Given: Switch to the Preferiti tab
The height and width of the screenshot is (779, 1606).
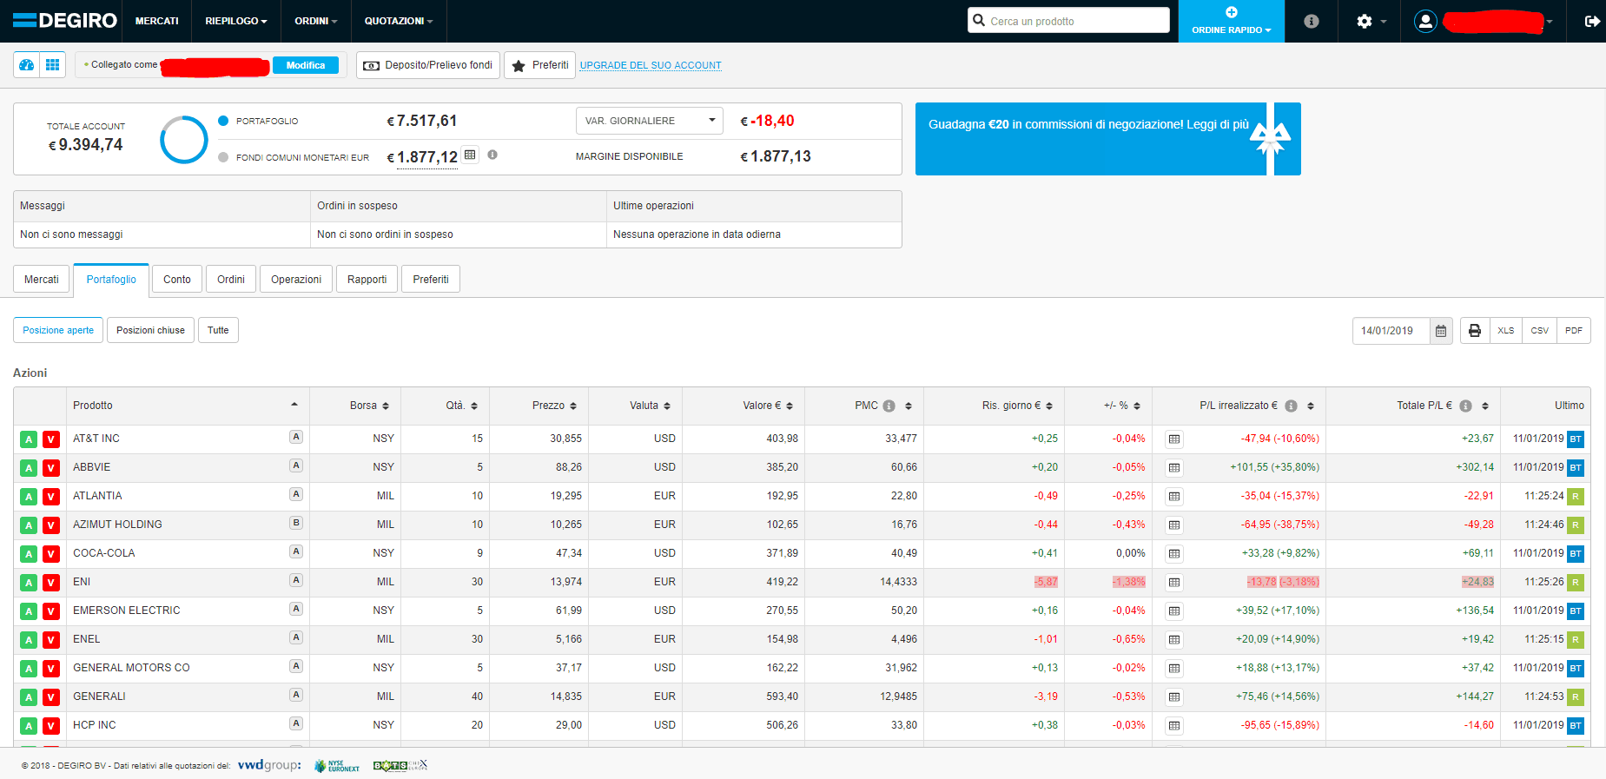Looking at the screenshot, I should [x=431, y=280].
